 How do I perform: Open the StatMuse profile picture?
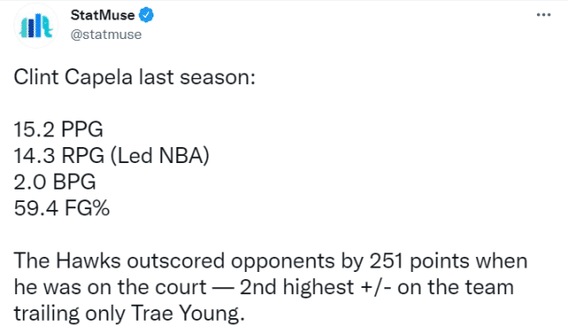pos(35,26)
